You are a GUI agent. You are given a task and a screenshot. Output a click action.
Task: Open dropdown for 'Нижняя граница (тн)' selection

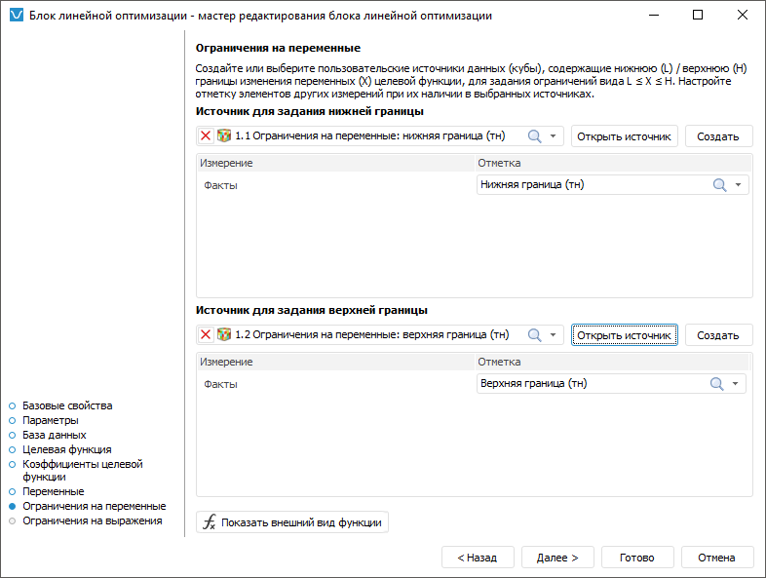coord(738,185)
